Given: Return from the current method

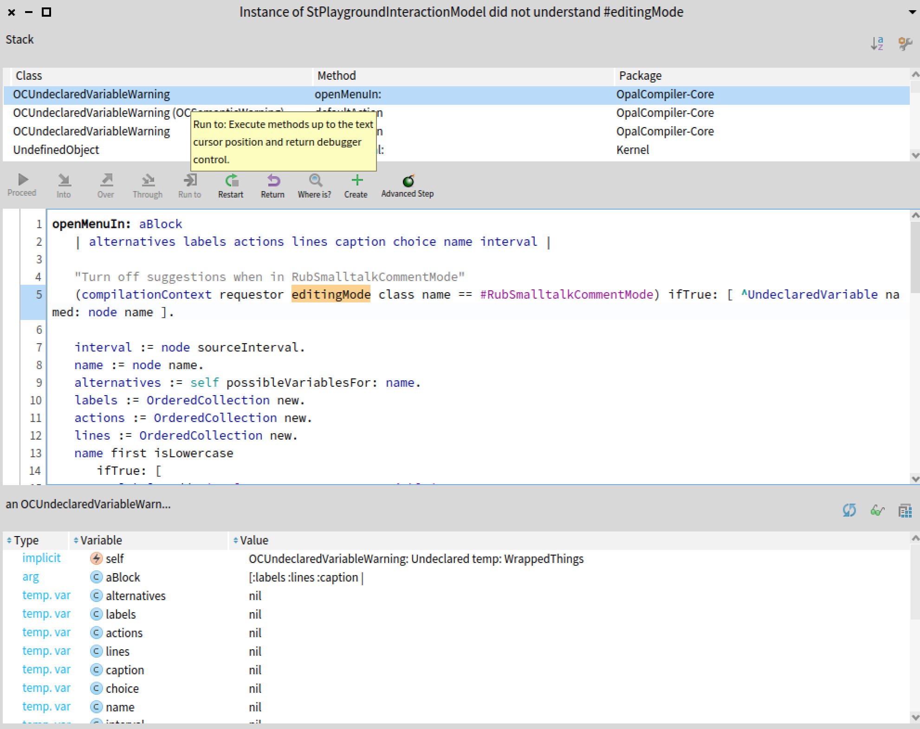Looking at the screenshot, I should [272, 185].
